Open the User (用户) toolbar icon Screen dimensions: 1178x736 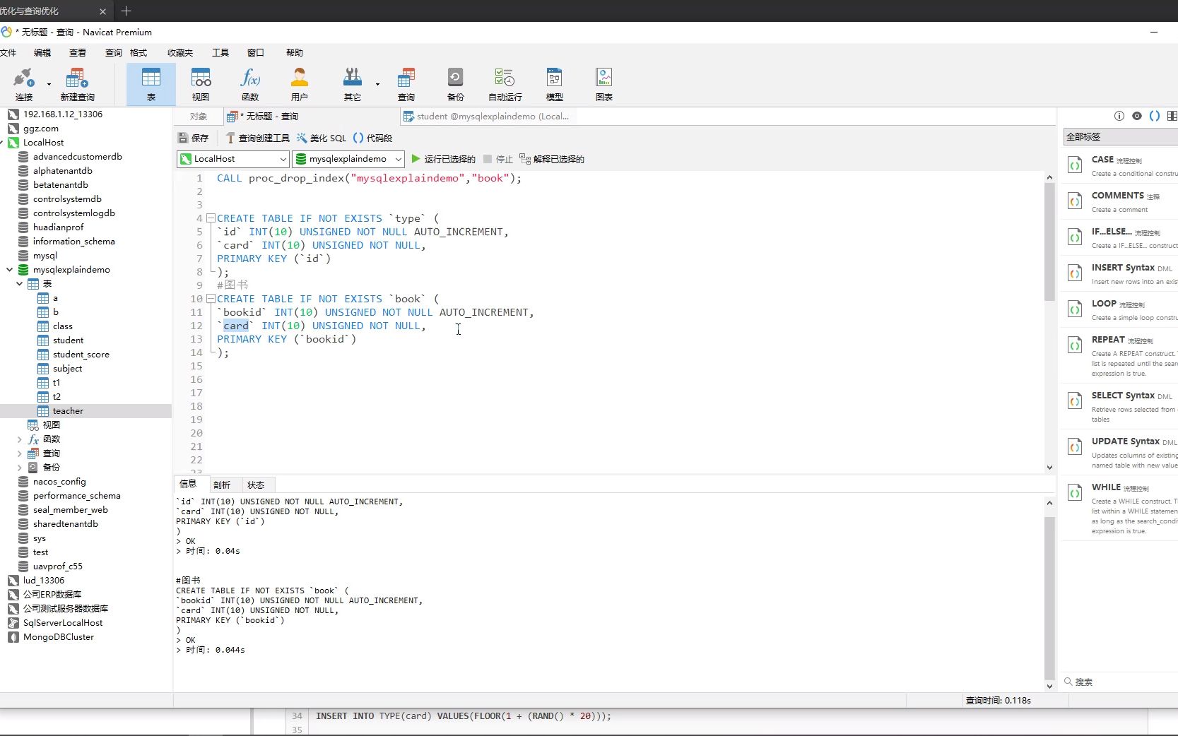point(300,84)
